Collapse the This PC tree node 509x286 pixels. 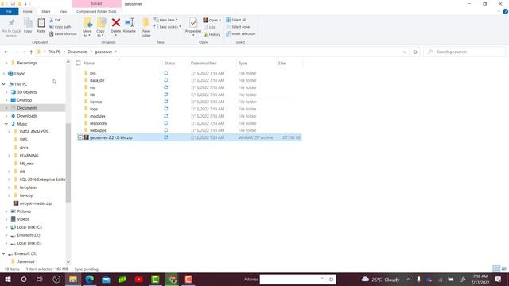tap(4, 84)
